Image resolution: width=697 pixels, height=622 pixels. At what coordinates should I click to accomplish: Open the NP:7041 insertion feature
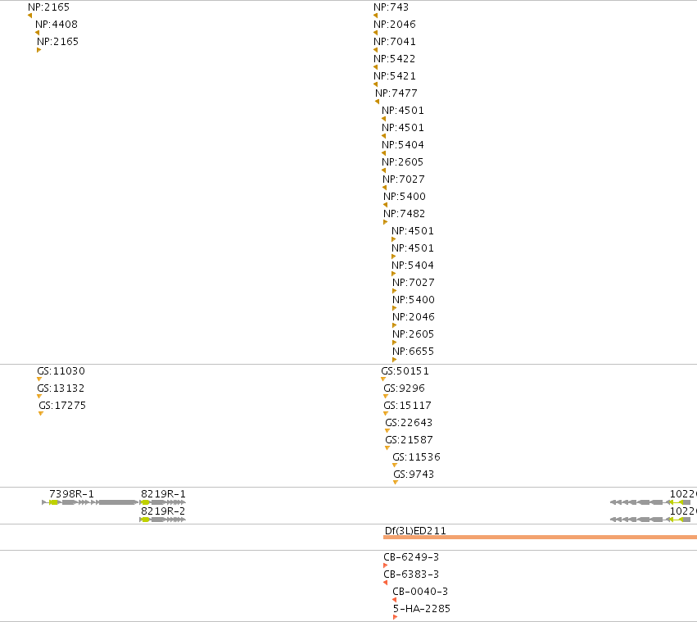pos(395,42)
